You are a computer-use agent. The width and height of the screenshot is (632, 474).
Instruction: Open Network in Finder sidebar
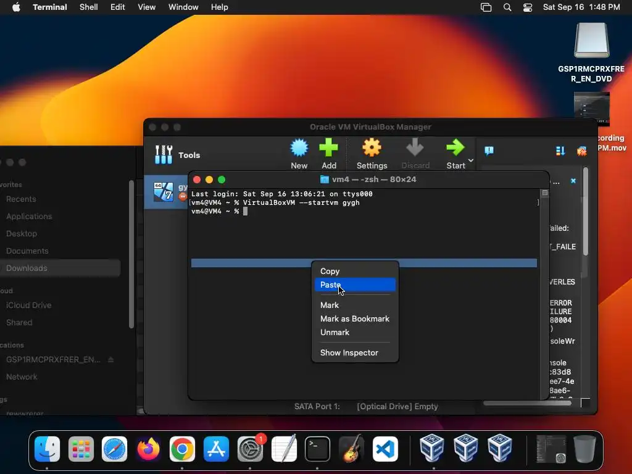tap(22, 377)
